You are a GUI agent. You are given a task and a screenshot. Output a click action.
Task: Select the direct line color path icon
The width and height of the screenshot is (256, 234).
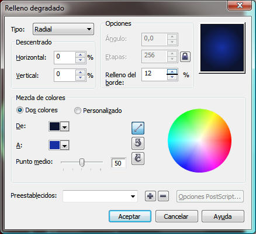click(x=138, y=128)
